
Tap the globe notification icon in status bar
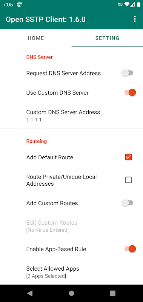(20, 5)
